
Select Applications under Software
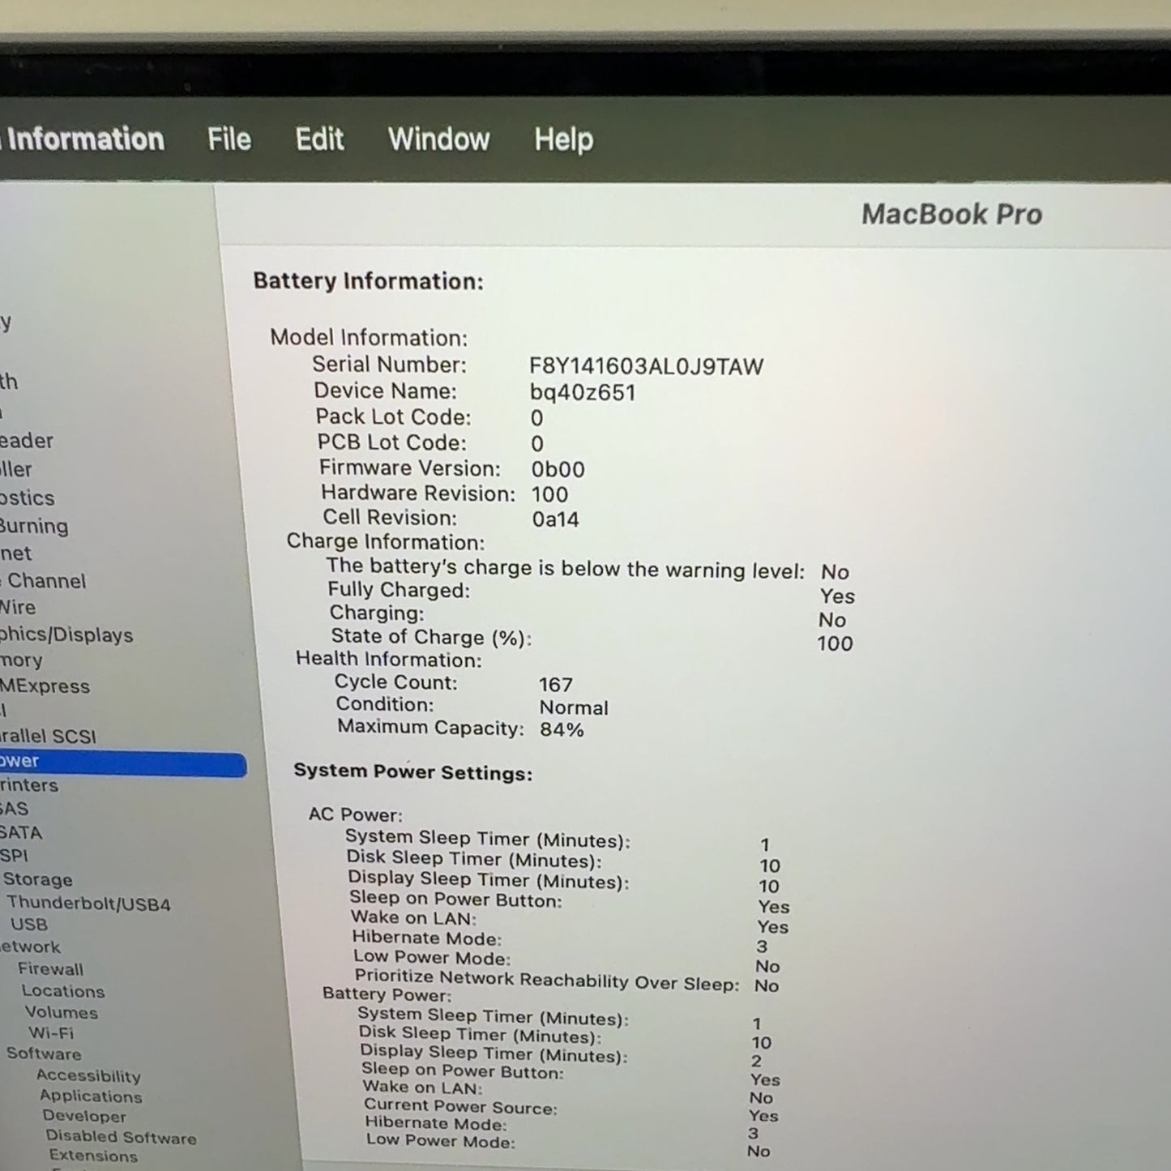91,1096
